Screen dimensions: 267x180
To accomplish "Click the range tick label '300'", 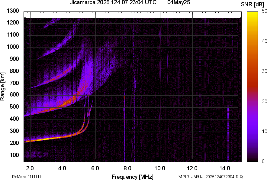I will click(14, 131).
